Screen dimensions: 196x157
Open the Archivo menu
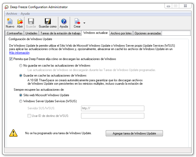coord(12,14)
